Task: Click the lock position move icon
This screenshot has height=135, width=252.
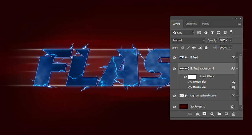Action: point(194,48)
